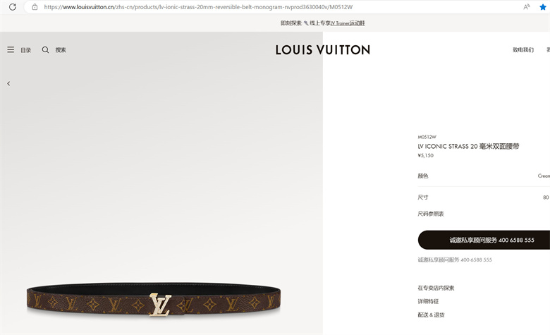This screenshot has height=335, width=550.
Task: Open the 目录 menu label
Action: click(x=25, y=50)
